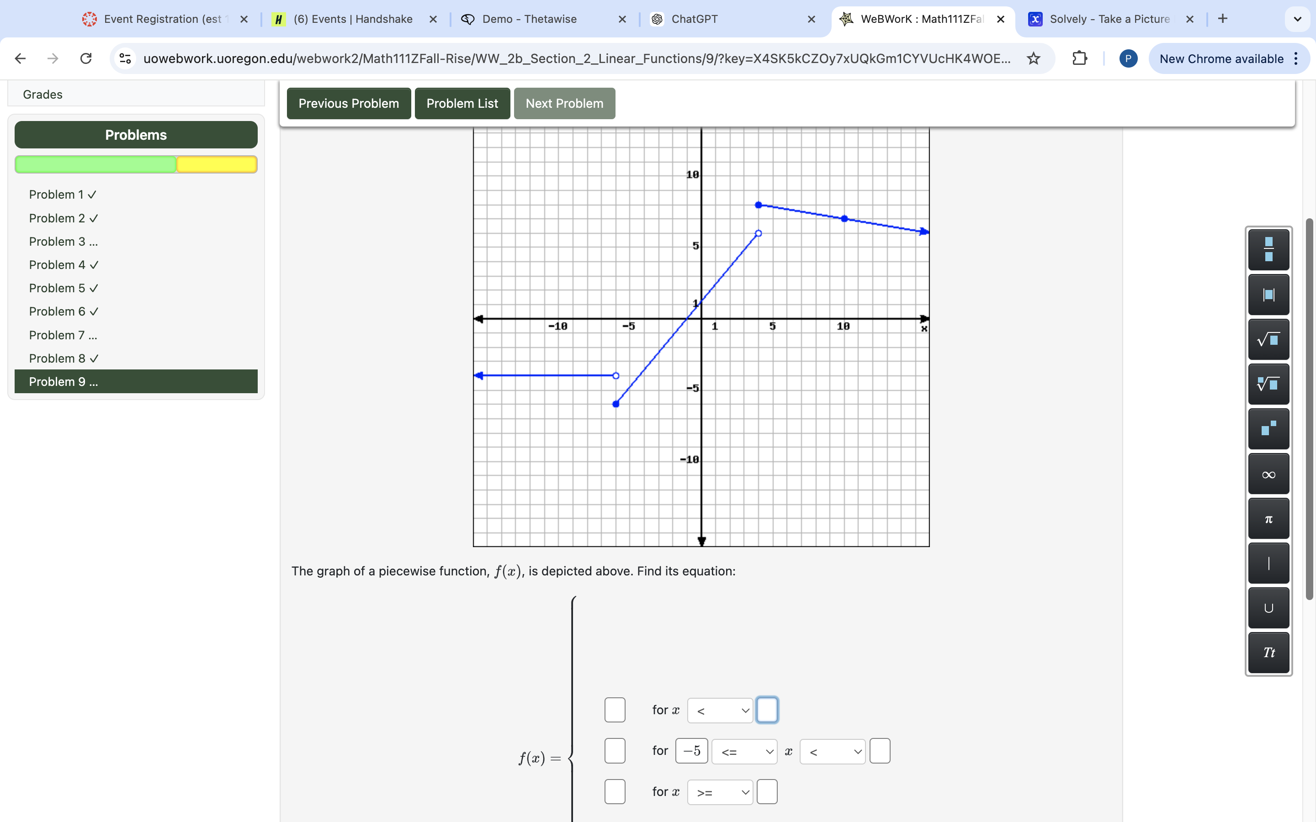1316x822 pixels.
Task: Open the Grades link in sidebar
Action: [42, 95]
